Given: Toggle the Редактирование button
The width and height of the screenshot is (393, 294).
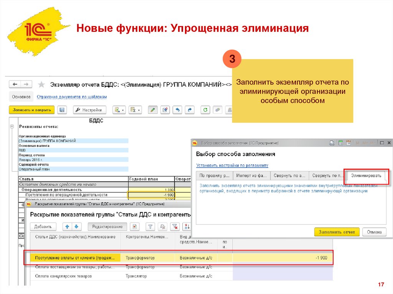Looking at the screenshot, I should pyautogui.click(x=107, y=227).
